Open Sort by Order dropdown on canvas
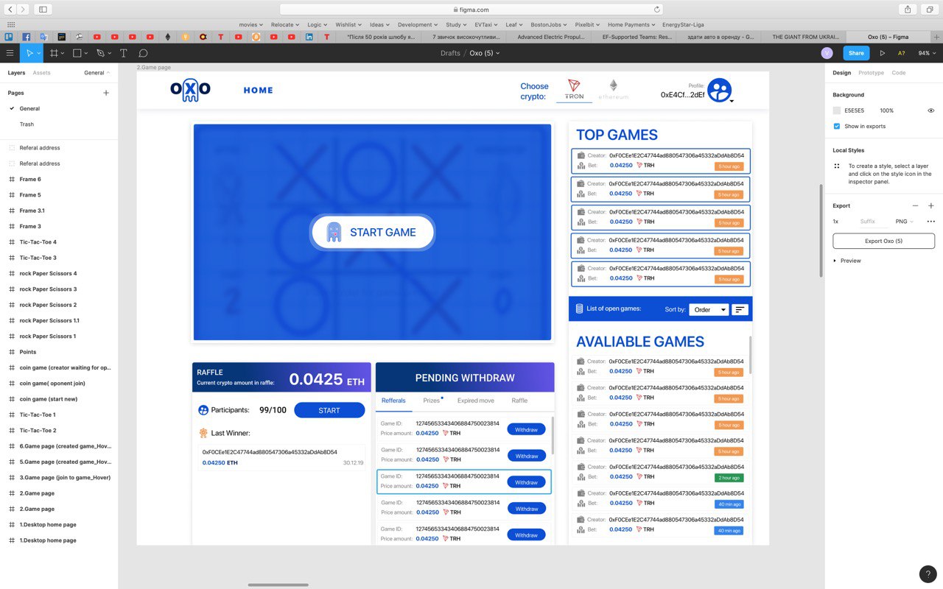Viewport: 943px width, 589px height. (x=709, y=309)
